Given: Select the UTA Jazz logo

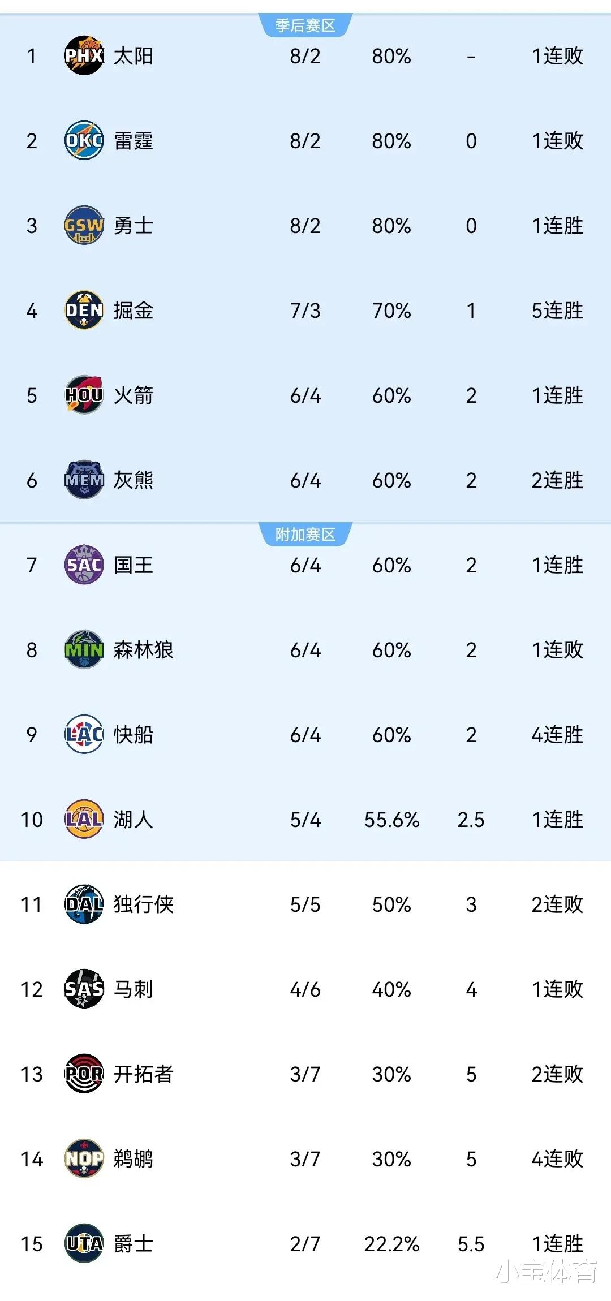Looking at the screenshot, I should click(84, 1243).
